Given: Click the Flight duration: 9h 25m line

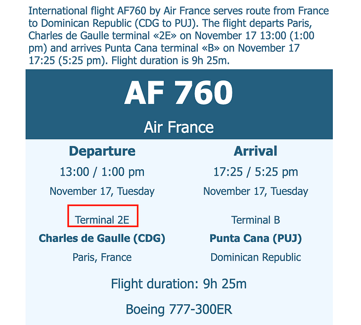Looking at the screenshot, I should [x=179, y=284].
